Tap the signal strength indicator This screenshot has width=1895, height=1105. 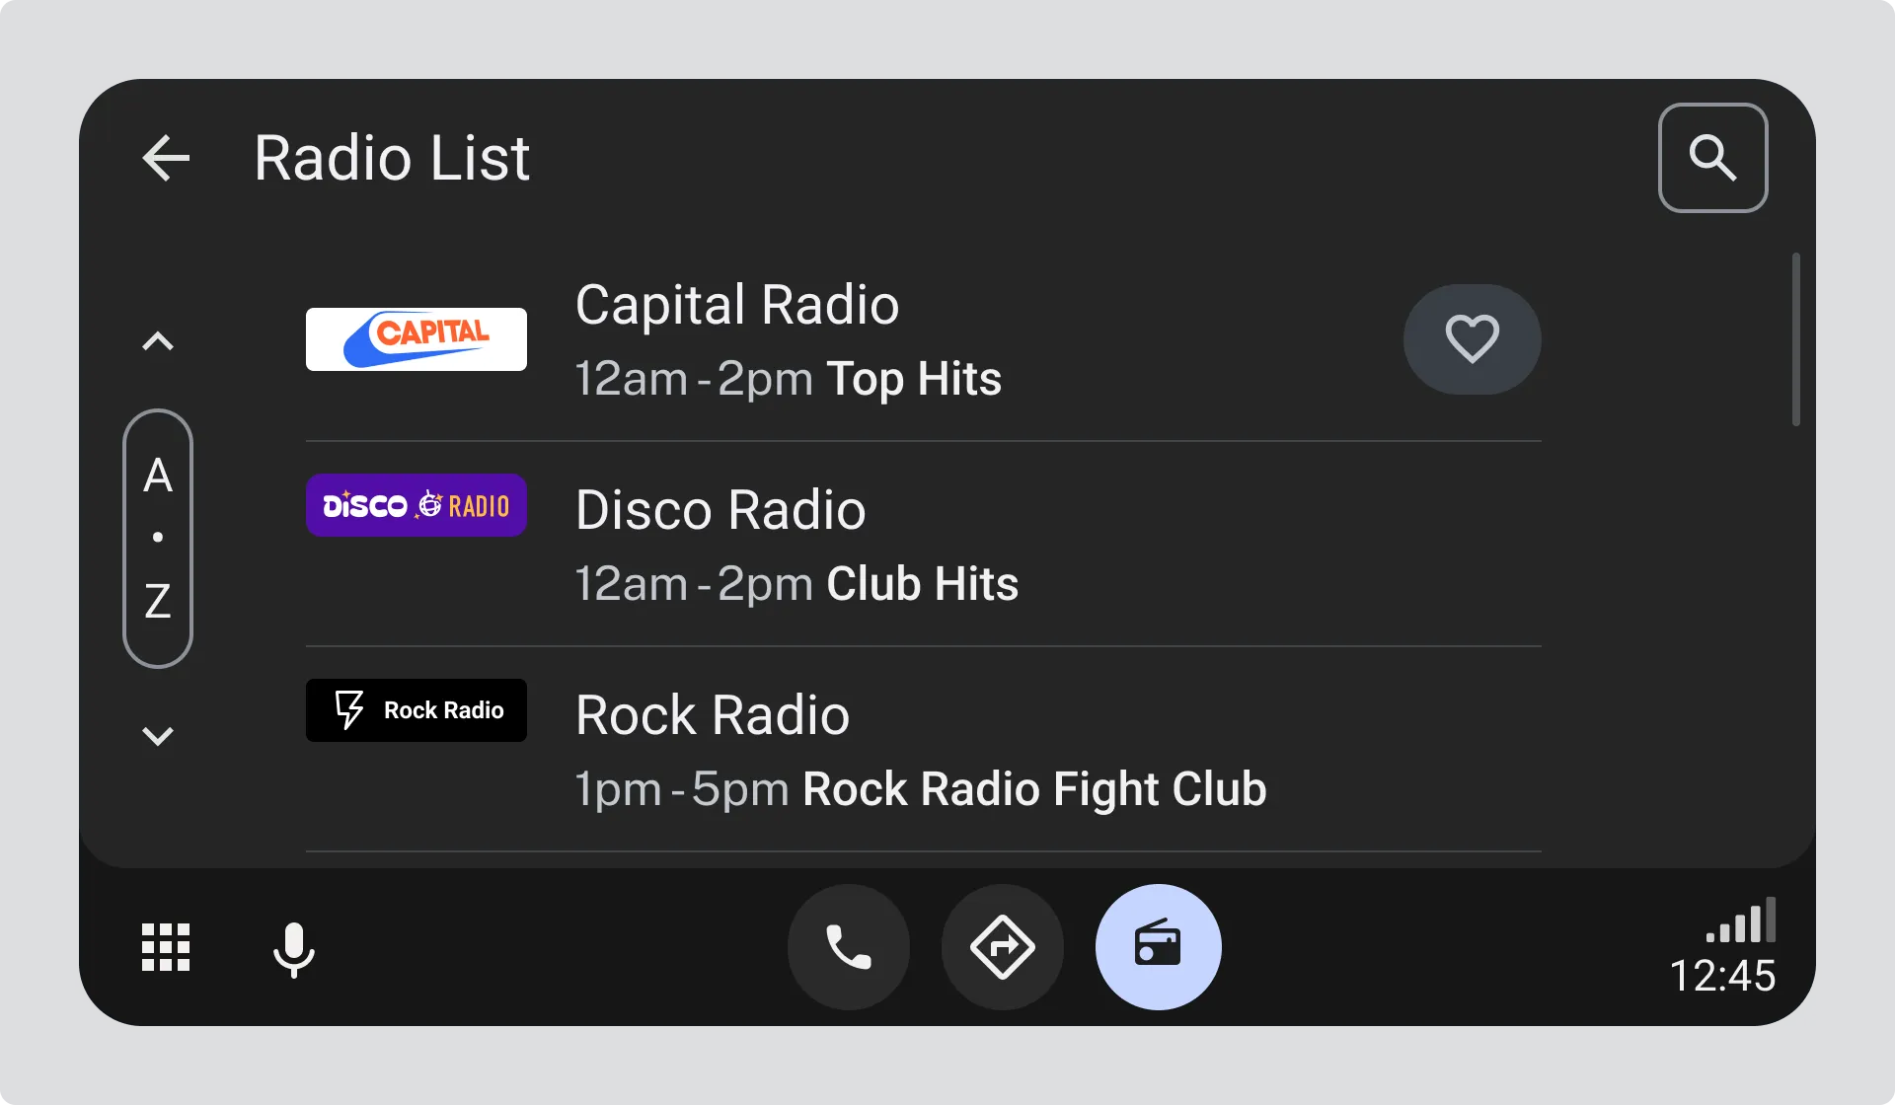pos(1742,921)
